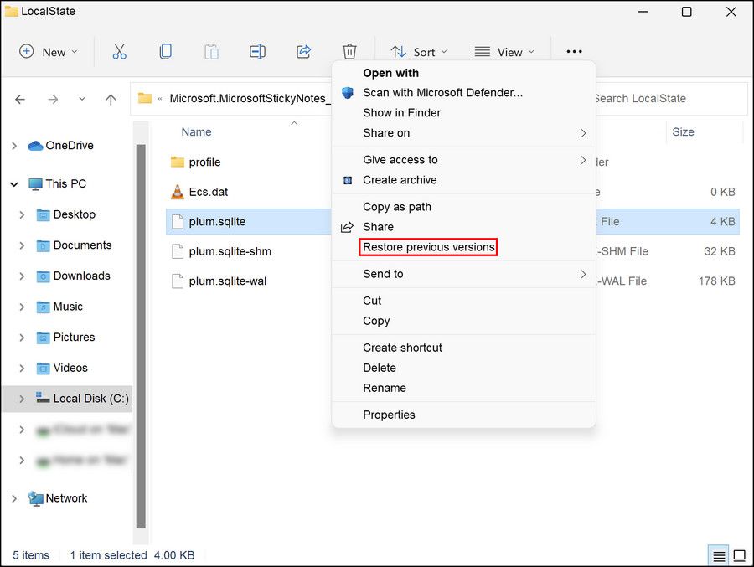Image resolution: width=754 pixels, height=567 pixels.
Task: Click the Create archive icon
Action: 348,180
